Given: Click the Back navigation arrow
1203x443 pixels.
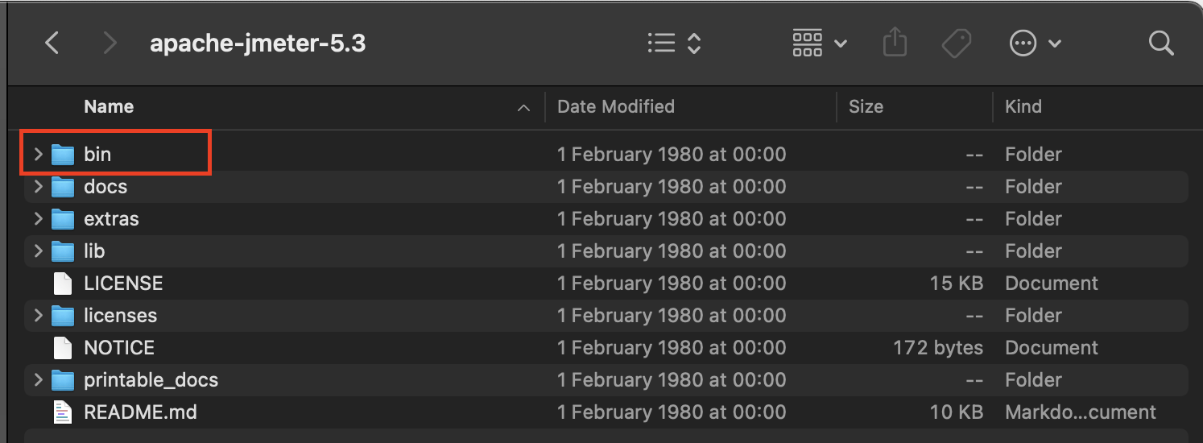Looking at the screenshot, I should [x=52, y=43].
